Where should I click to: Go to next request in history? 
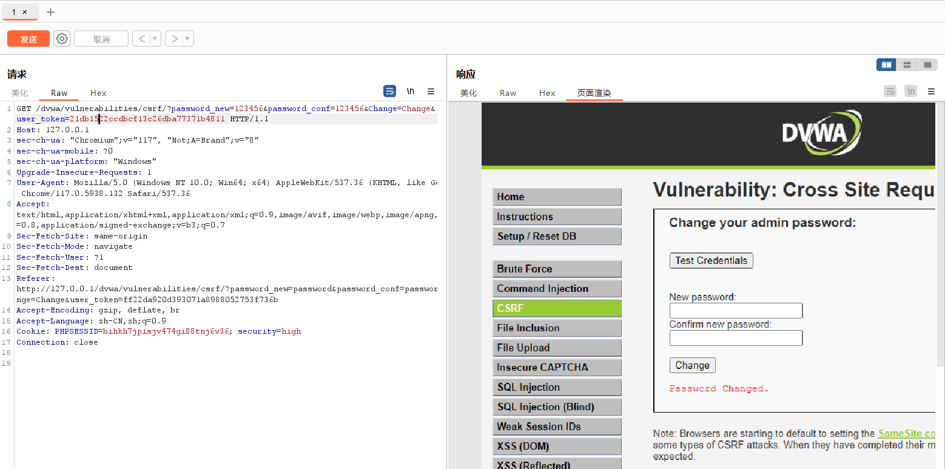tap(175, 39)
